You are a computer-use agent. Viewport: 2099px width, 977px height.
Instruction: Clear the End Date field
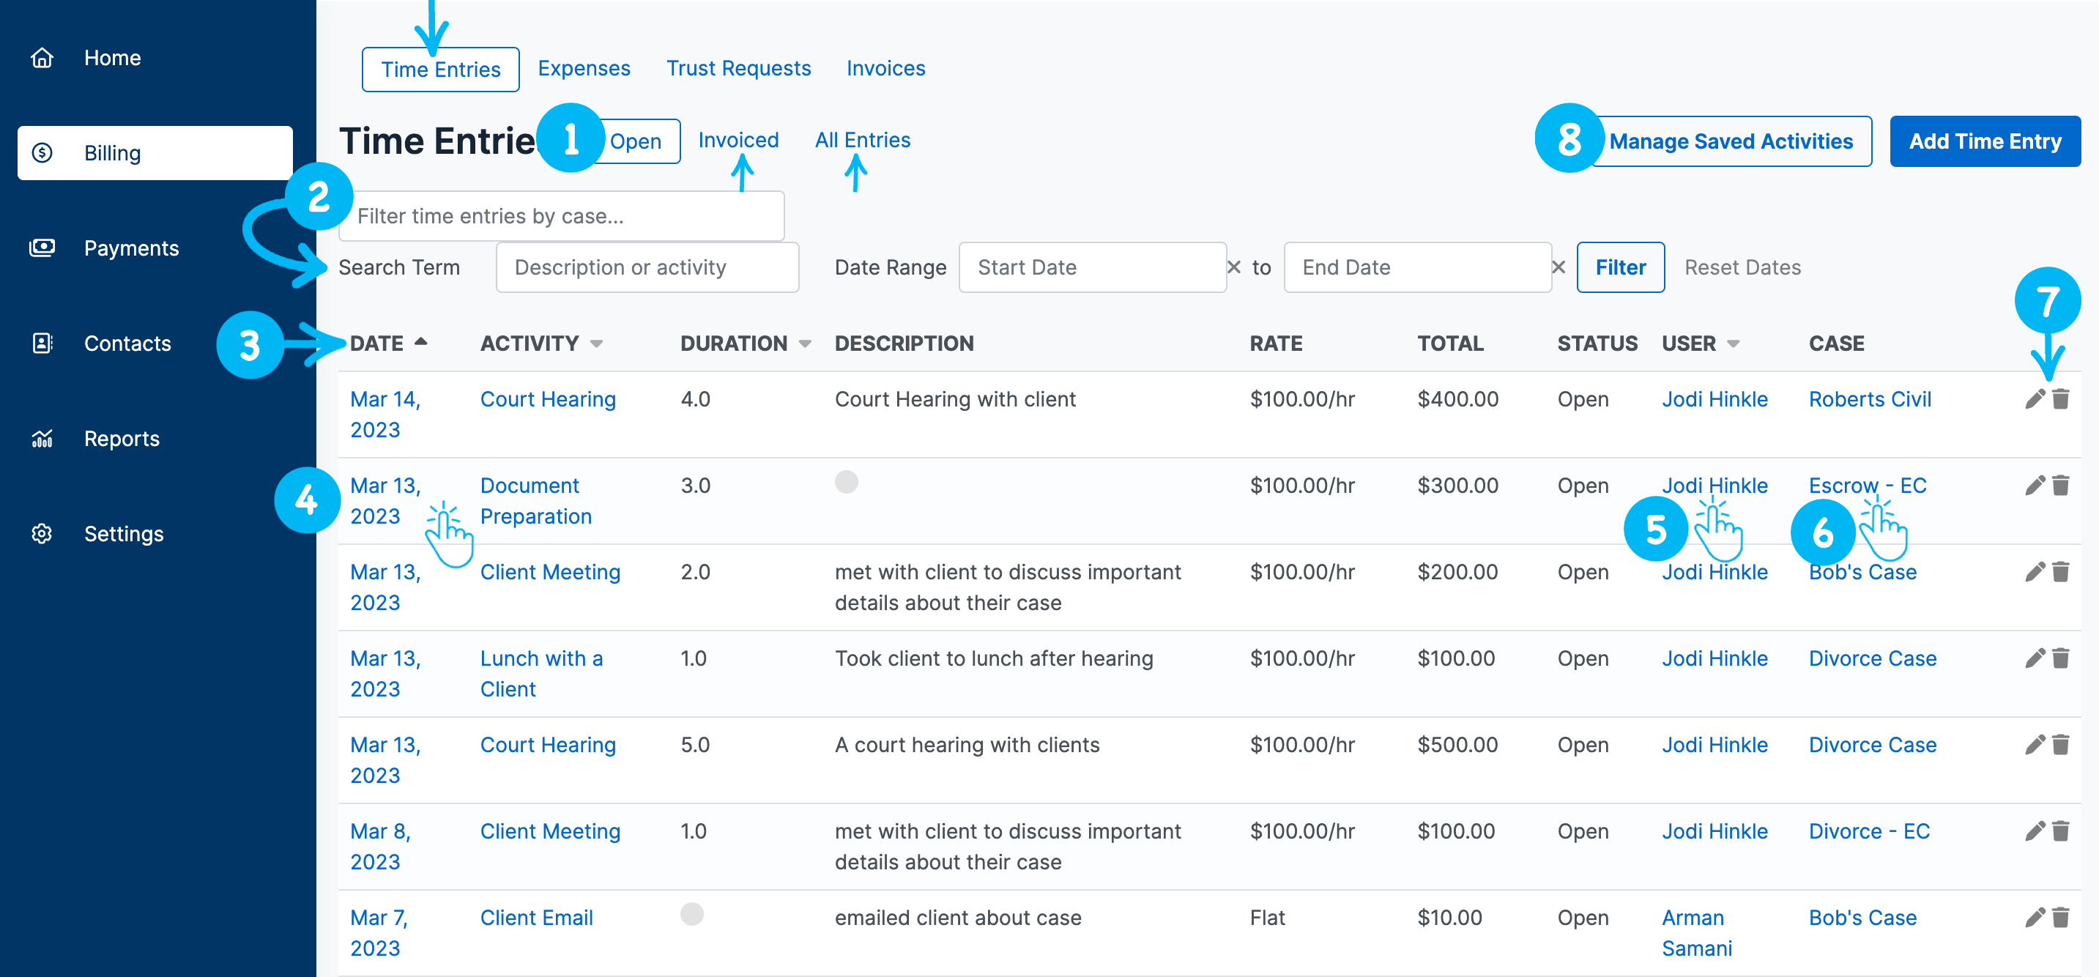(x=1558, y=267)
